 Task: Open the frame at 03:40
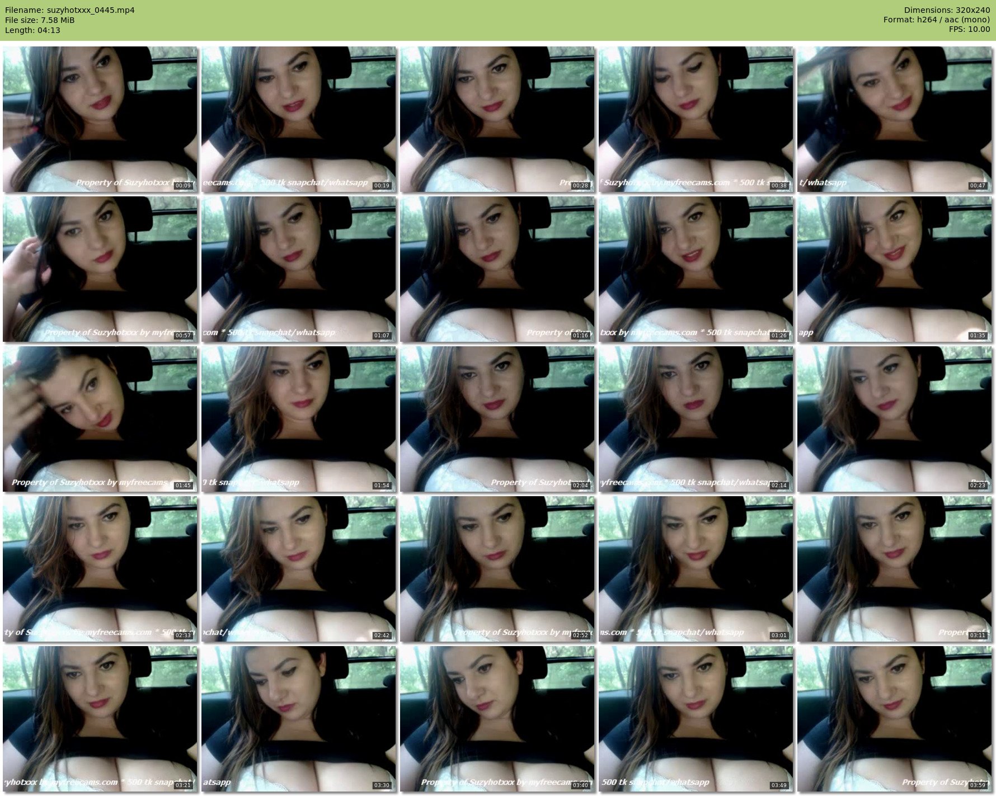click(497, 719)
